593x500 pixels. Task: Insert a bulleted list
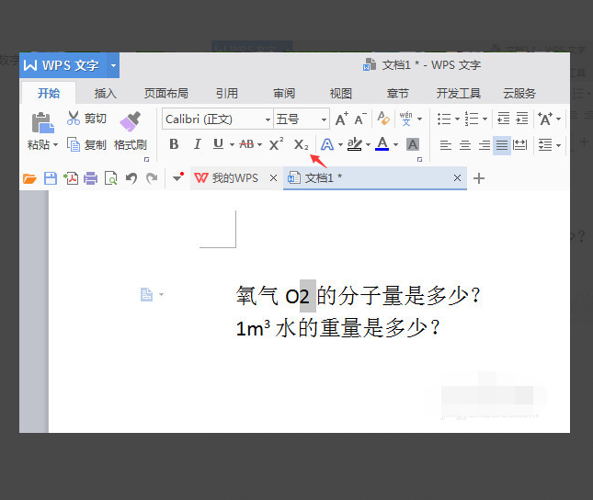(444, 119)
